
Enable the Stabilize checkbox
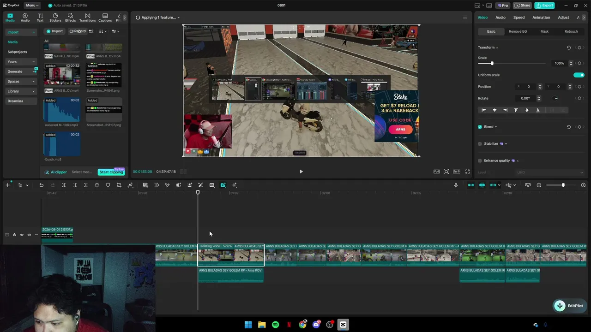pos(480,144)
